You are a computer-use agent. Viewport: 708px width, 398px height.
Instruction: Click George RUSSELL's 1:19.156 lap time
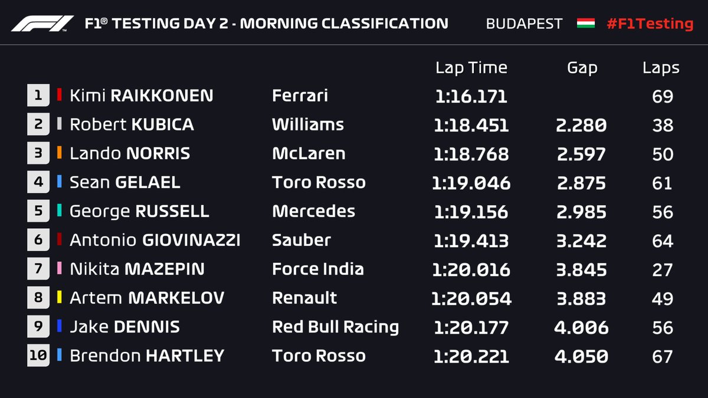[471, 211]
